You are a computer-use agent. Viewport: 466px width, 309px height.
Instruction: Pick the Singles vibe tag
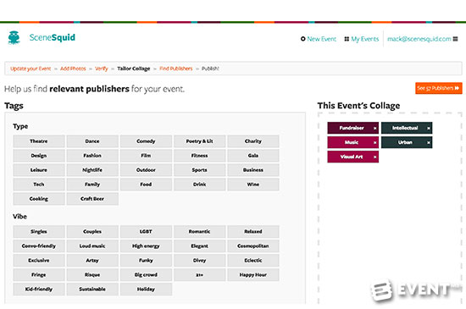39,231
